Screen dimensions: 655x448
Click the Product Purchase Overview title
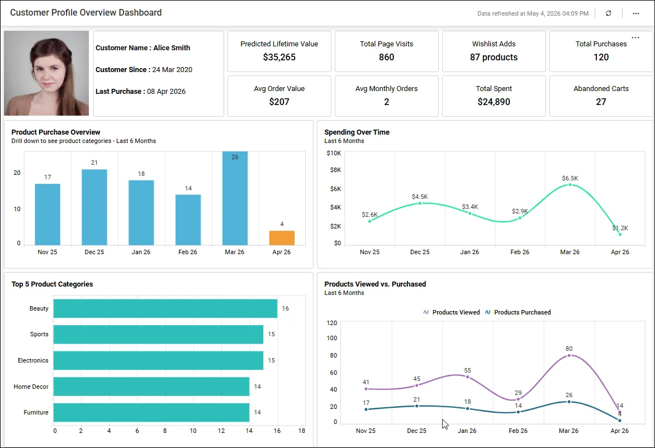pos(56,132)
